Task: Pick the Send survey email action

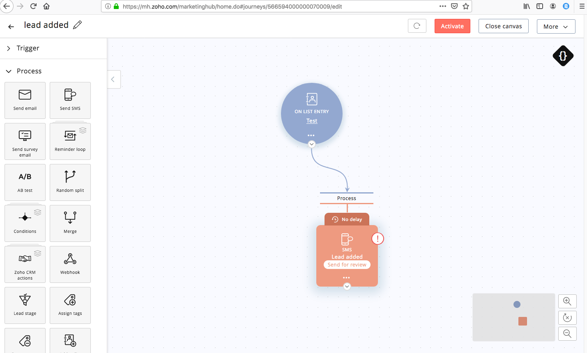Action: point(25,141)
